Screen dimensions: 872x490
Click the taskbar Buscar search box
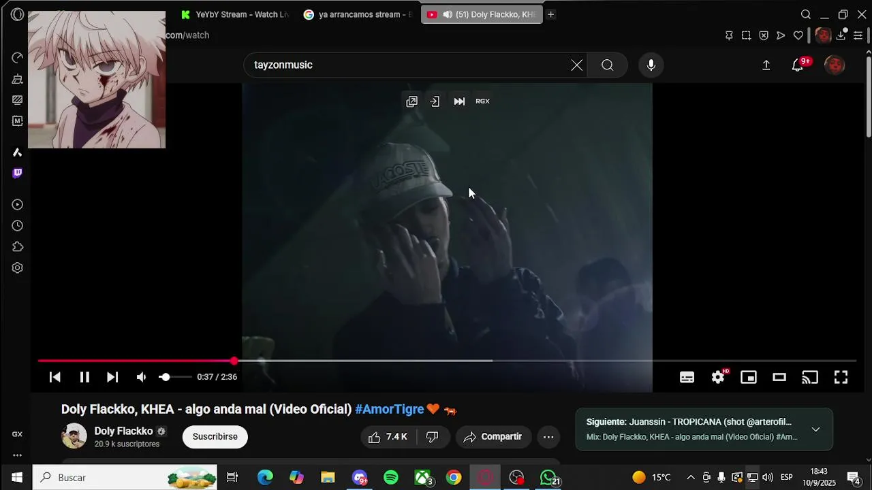(x=125, y=478)
